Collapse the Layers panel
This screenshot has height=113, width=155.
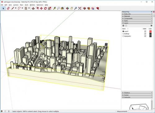[137, 23]
